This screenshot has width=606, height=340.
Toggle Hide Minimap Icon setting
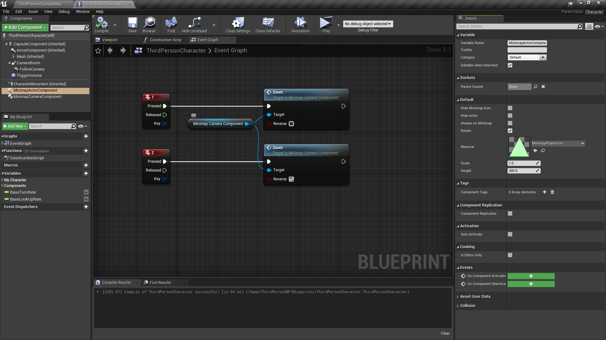pyautogui.click(x=510, y=108)
